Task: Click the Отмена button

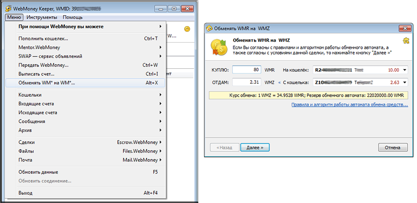Action: 392,148
